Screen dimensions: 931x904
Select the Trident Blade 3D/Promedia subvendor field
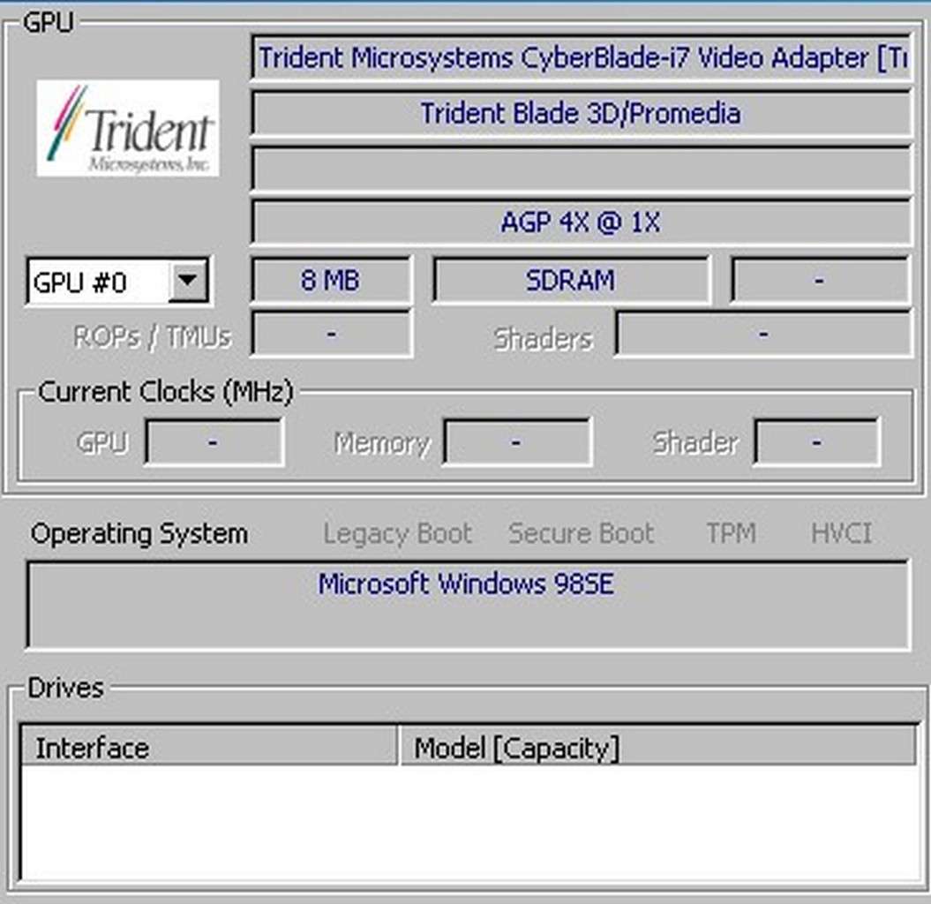(x=581, y=113)
